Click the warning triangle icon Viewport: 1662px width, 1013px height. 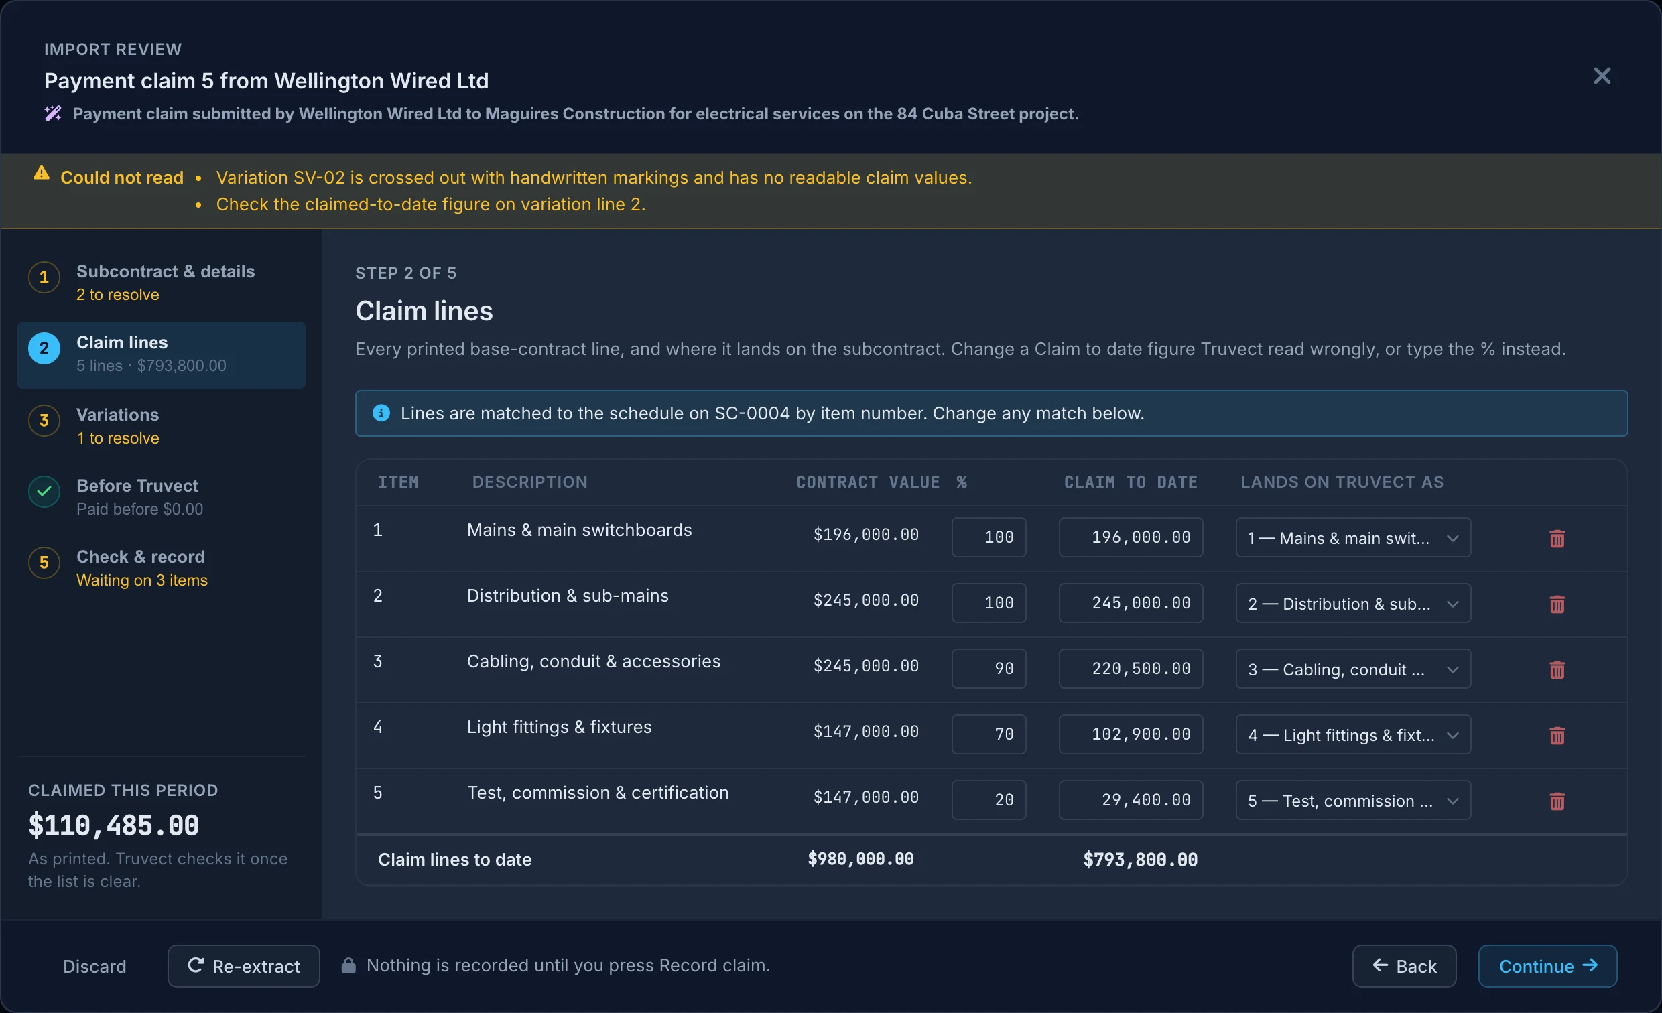[42, 174]
